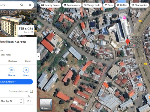Filter by Nearby hotels chip

pos(50,5)
